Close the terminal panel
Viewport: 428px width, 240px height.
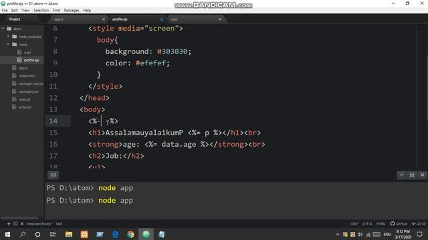[422, 175]
